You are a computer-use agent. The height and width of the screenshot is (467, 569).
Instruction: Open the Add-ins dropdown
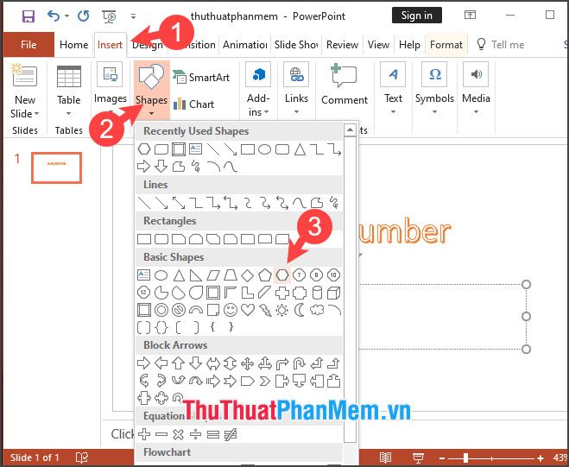point(258,89)
